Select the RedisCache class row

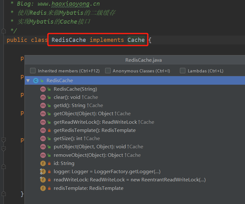coord(135,81)
